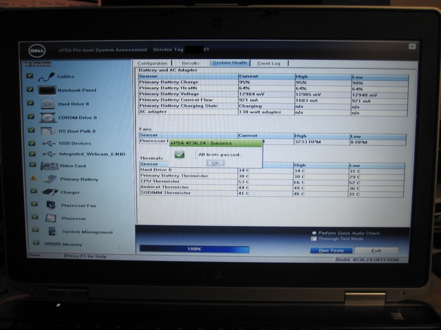Click the Exit button
Viewport: 441px width, 330px height.
point(376,251)
